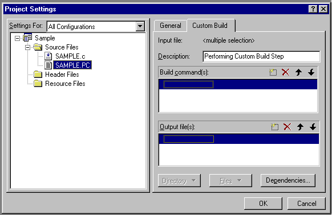The image size is (332, 215).
Task: Switch to the General tab
Action: coord(171,26)
